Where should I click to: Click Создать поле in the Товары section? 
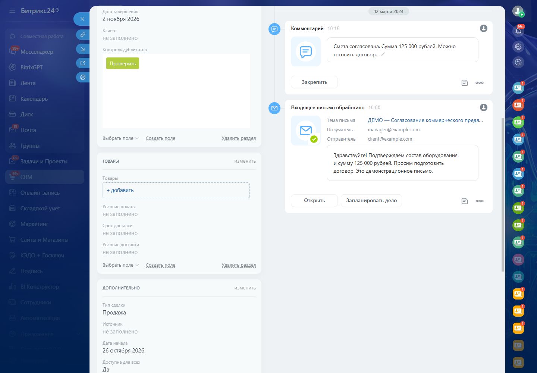[160, 265]
